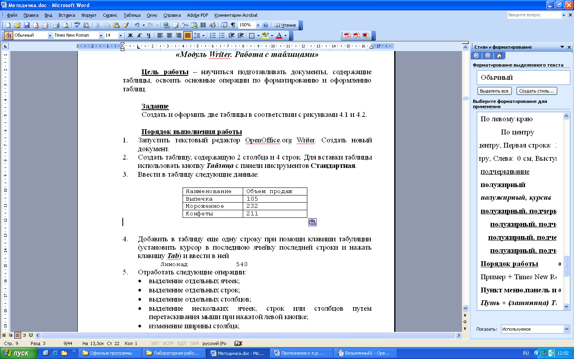Toggle italic formatting (К)
Viewport: 574px width, 359px height.
139,36
